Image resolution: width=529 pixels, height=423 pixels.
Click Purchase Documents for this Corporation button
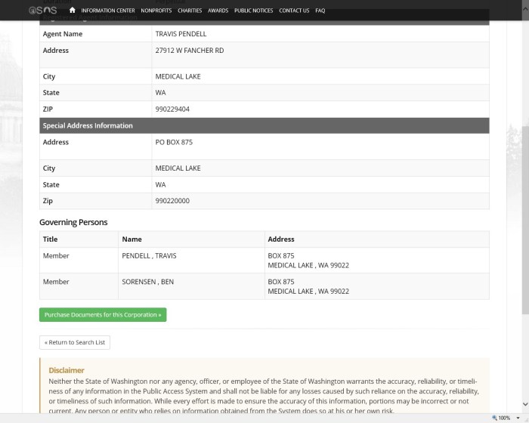(103, 315)
